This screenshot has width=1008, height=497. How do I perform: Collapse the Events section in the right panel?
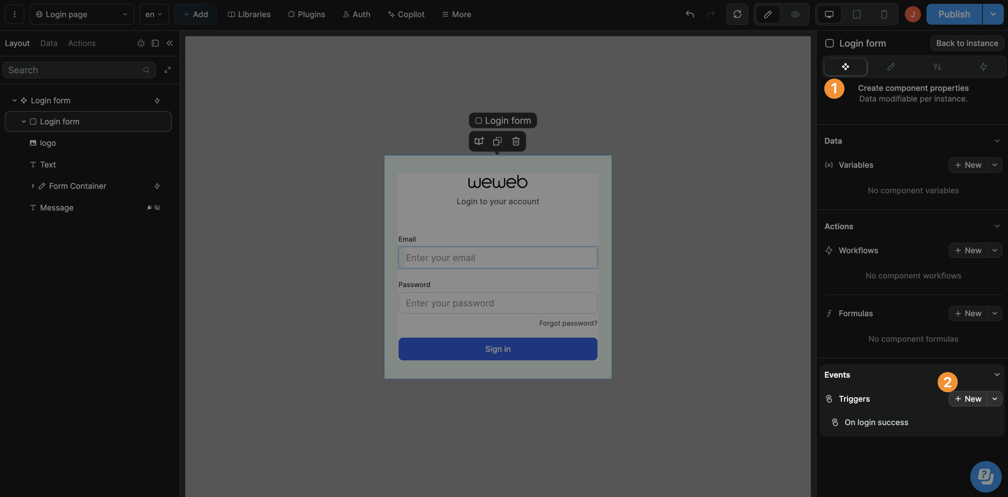click(x=997, y=374)
